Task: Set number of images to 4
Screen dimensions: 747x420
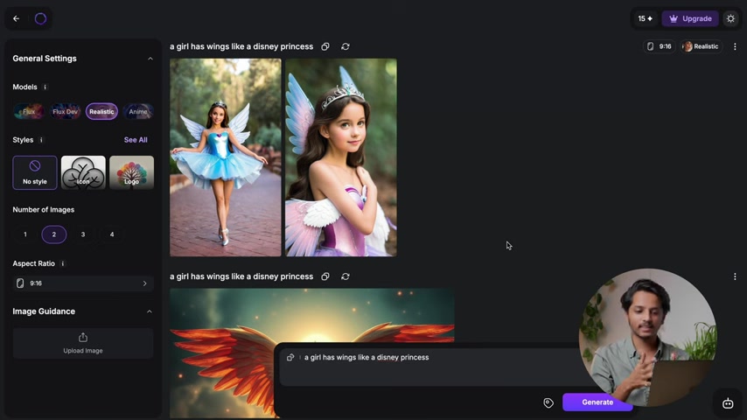Action: click(x=112, y=234)
